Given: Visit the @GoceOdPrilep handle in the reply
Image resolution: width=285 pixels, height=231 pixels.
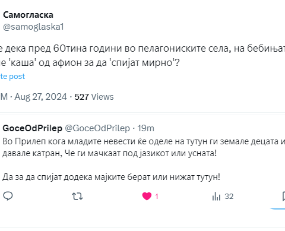Looking at the screenshot, I should (x=97, y=128).
